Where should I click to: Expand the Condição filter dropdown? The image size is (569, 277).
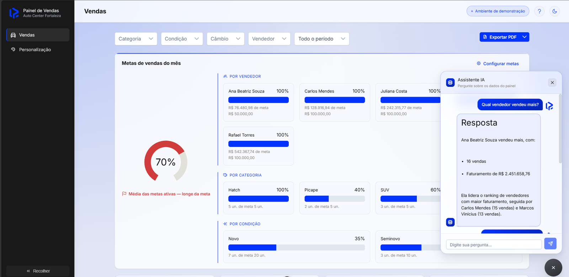coord(182,39)
